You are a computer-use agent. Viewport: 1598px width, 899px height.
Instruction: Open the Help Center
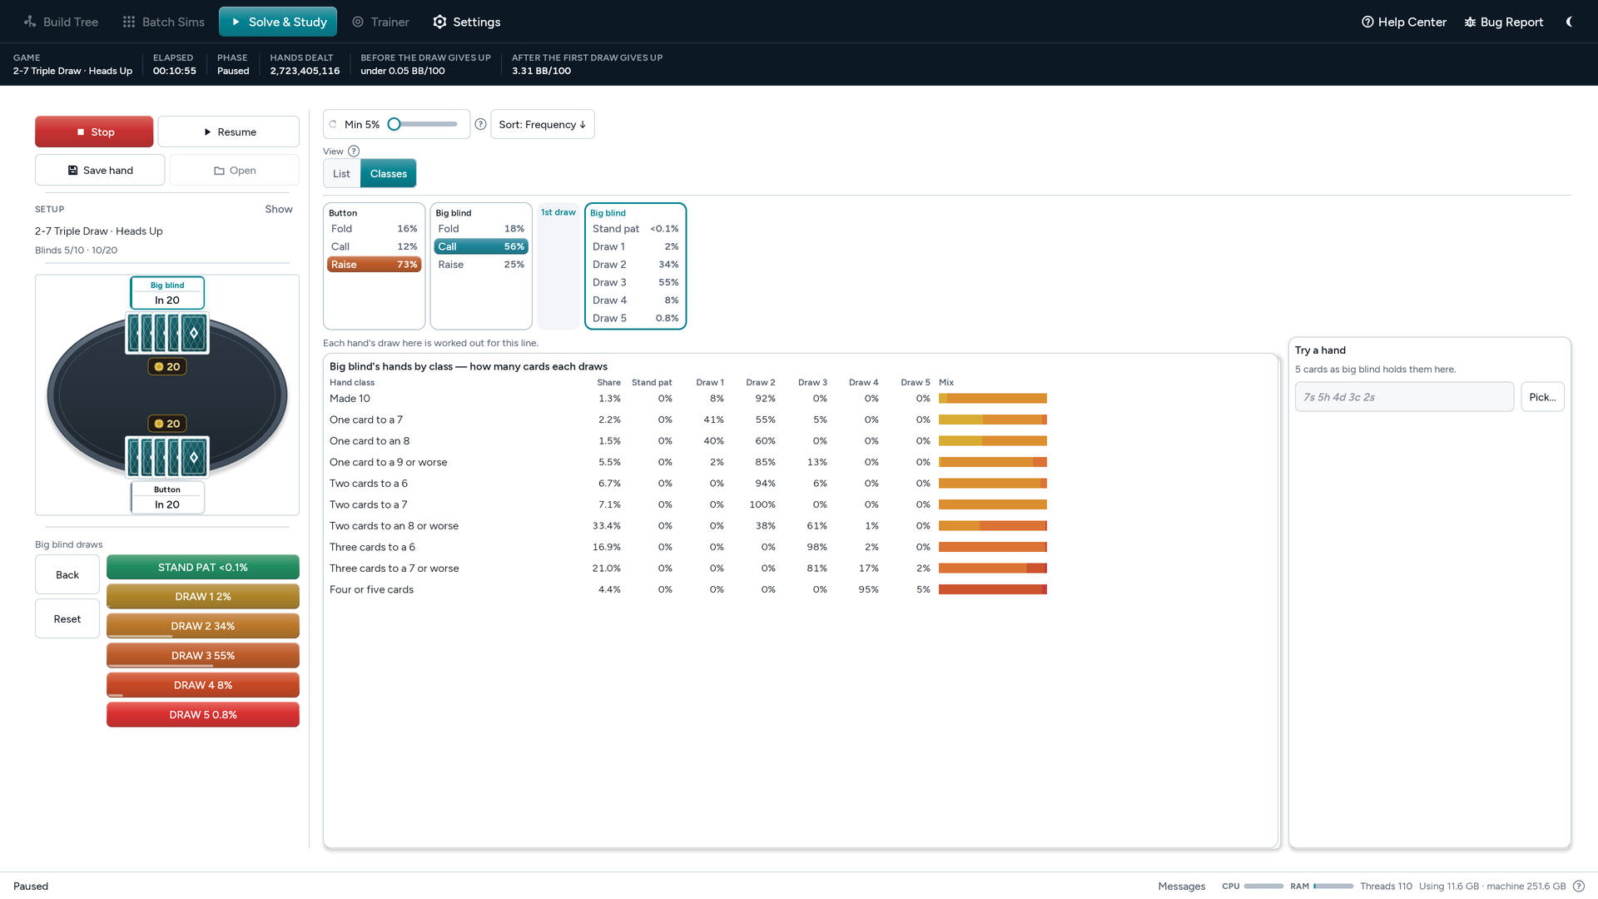tap(1404, 22)
